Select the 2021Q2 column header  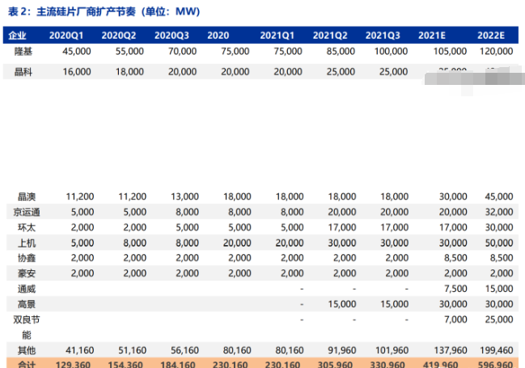(330, 36)
